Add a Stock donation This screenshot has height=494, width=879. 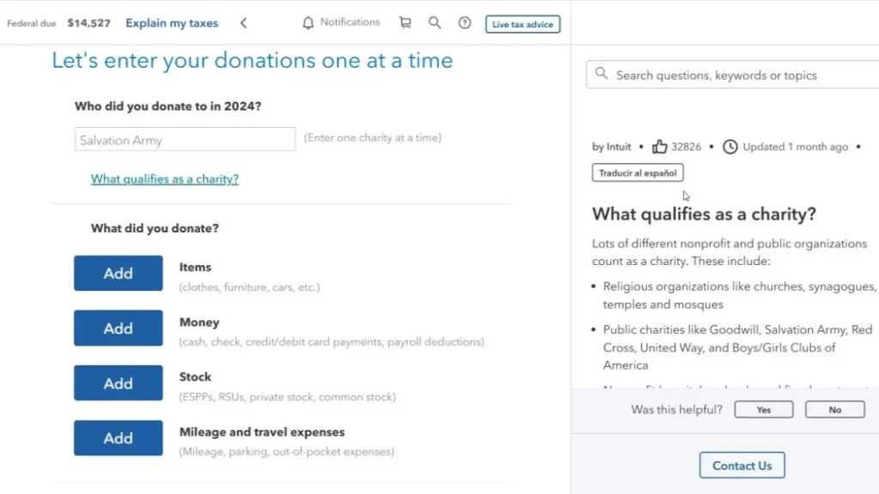pyautogui.click(x=118, y=383)
